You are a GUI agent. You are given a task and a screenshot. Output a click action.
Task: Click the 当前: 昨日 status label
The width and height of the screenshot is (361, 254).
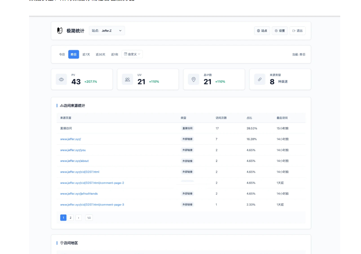pyautogui.click(x=299, y=55)
